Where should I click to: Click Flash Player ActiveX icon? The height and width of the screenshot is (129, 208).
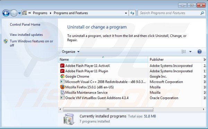(x=62, y=66)
